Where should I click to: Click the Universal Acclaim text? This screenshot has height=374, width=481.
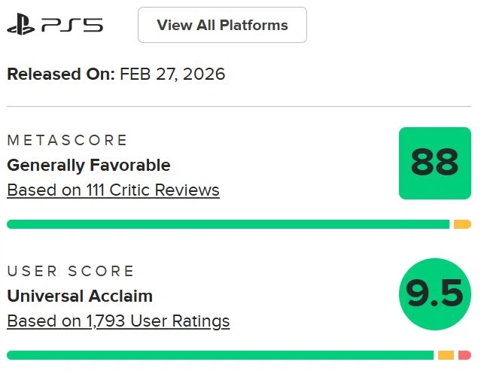point(80,296)
